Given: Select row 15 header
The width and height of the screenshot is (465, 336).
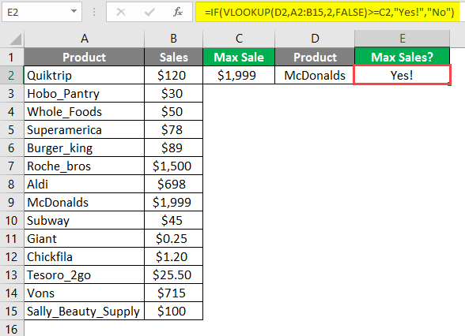Looking at the screenshot, I should (x=11, y=311).
